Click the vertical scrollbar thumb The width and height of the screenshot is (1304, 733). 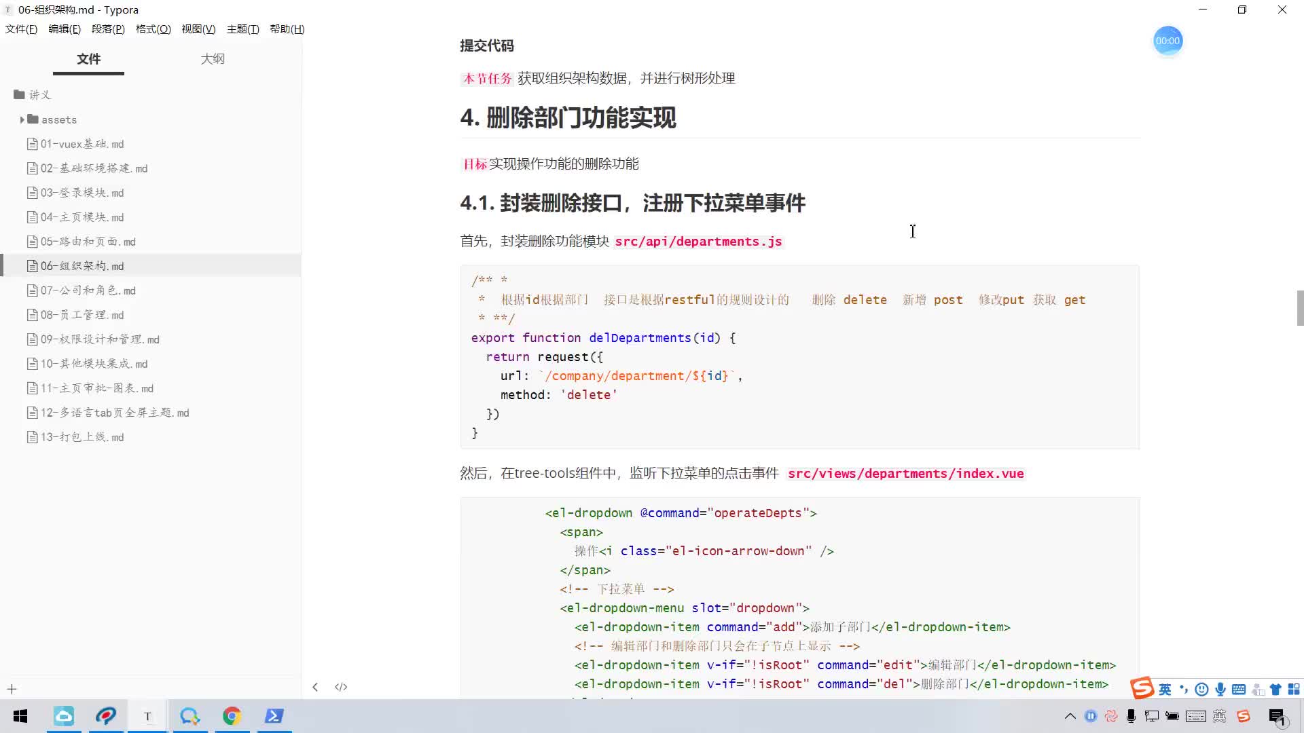[x=1300, y=308]
